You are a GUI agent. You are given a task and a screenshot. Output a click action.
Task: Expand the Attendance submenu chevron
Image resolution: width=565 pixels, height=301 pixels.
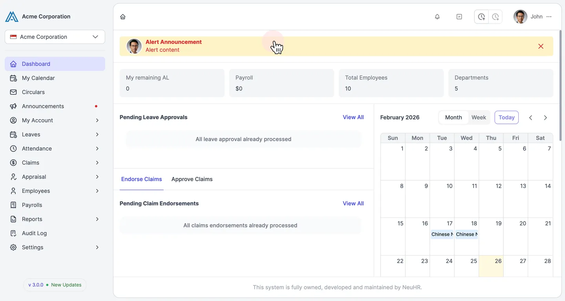[97, 149]
